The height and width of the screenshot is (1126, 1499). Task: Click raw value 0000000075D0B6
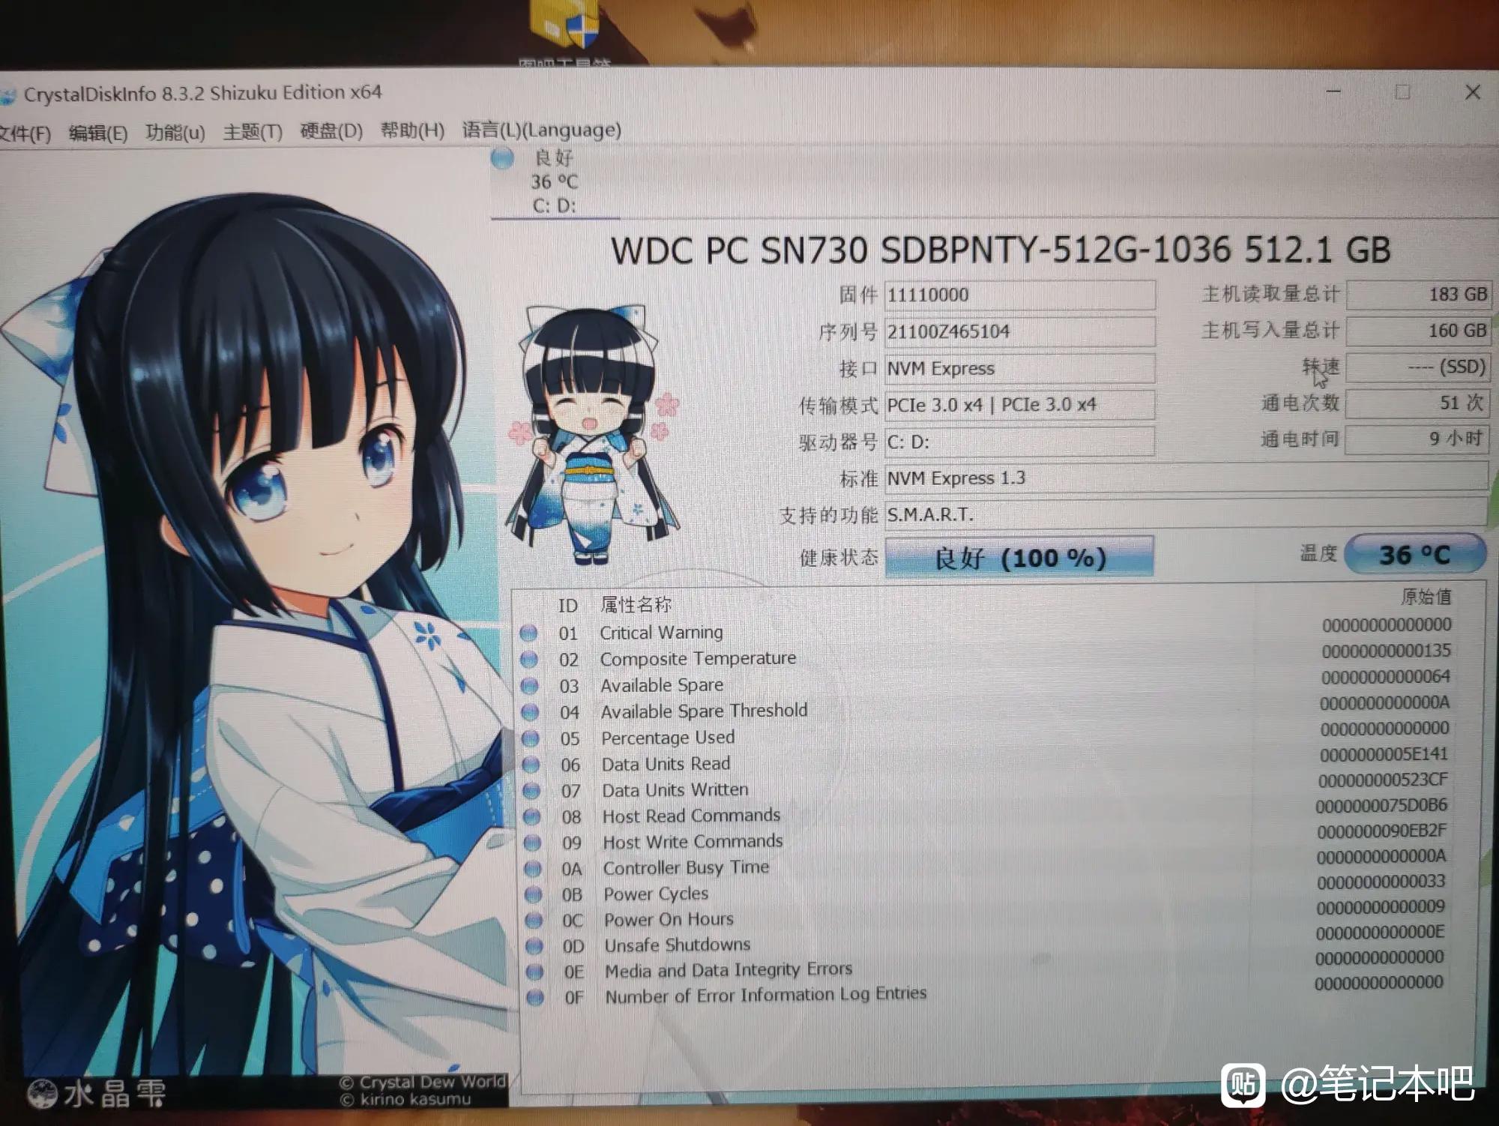[1381, 806]
